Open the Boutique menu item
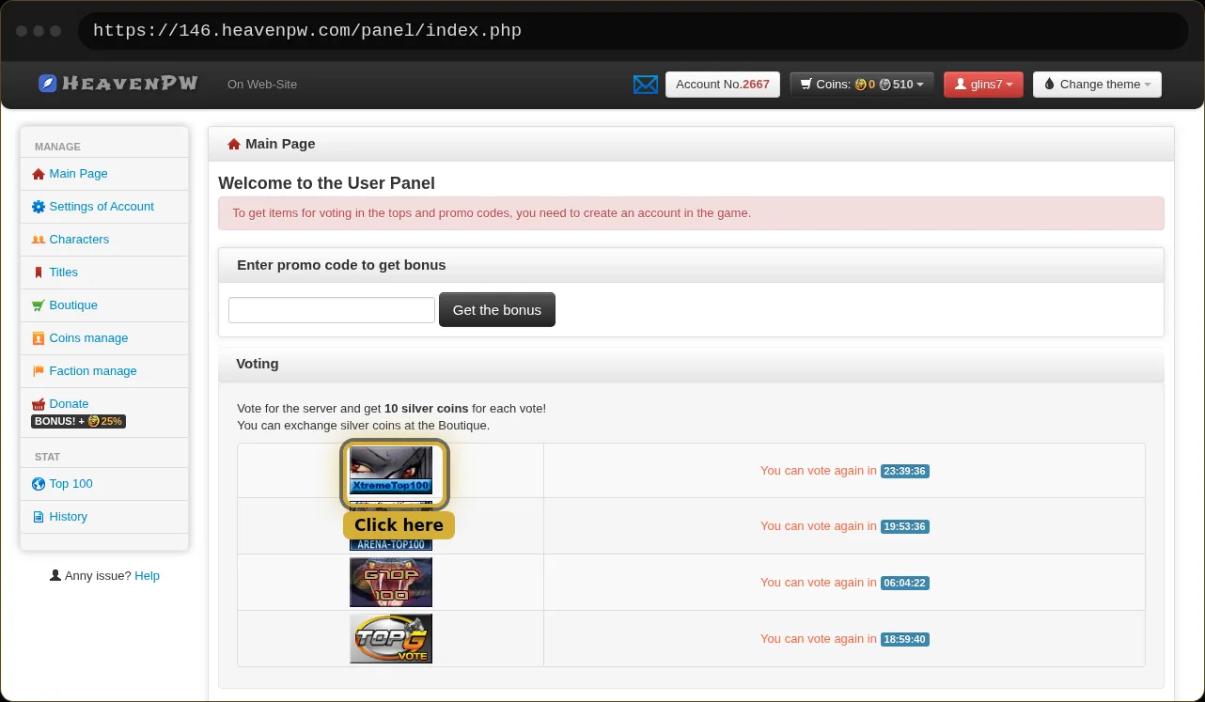The height and width of the screenshot is (702, 1205). [x=73, y=305]
